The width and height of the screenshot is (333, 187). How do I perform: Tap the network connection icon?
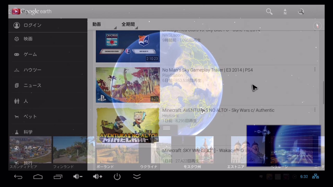coord(316,177)
